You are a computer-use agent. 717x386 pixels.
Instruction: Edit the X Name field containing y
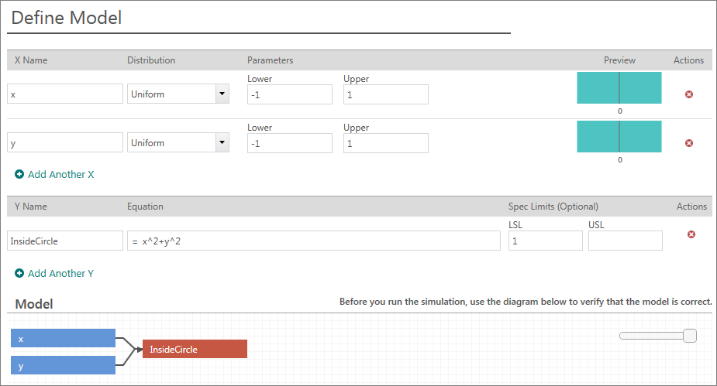(65, 143)
